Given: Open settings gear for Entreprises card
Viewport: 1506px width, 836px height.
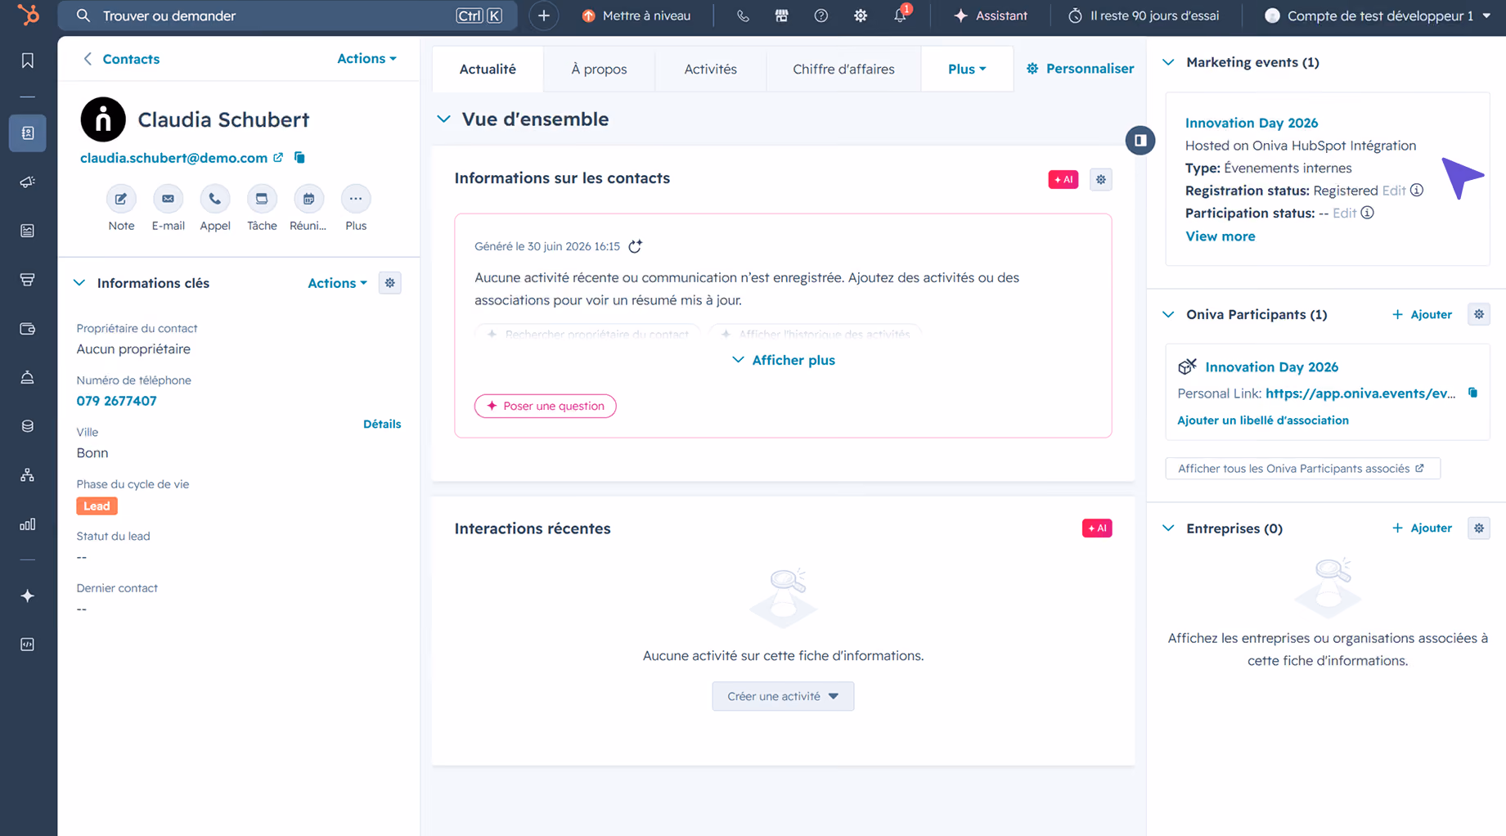Looking at the screenshot, I should point(1479,528).
